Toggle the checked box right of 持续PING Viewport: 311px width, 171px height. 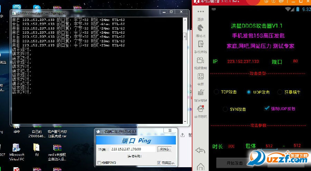[159, 163]
